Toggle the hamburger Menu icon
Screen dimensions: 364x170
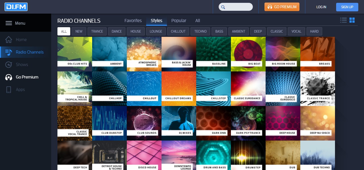[x=9, y=23]
